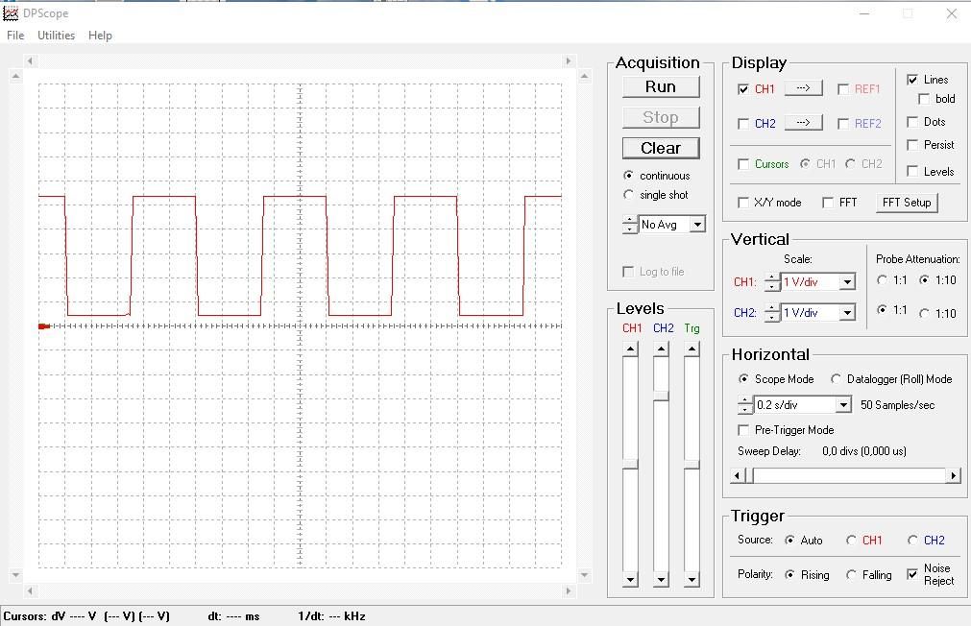
Task: Click the Trg level slider down arrow
Action: tap(692, 580)
